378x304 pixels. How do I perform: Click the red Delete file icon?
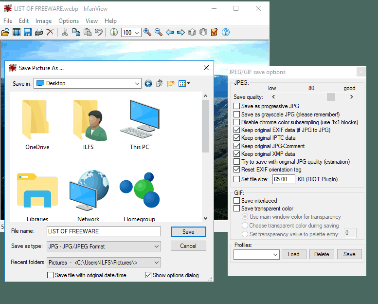click(x=50, y=32)
